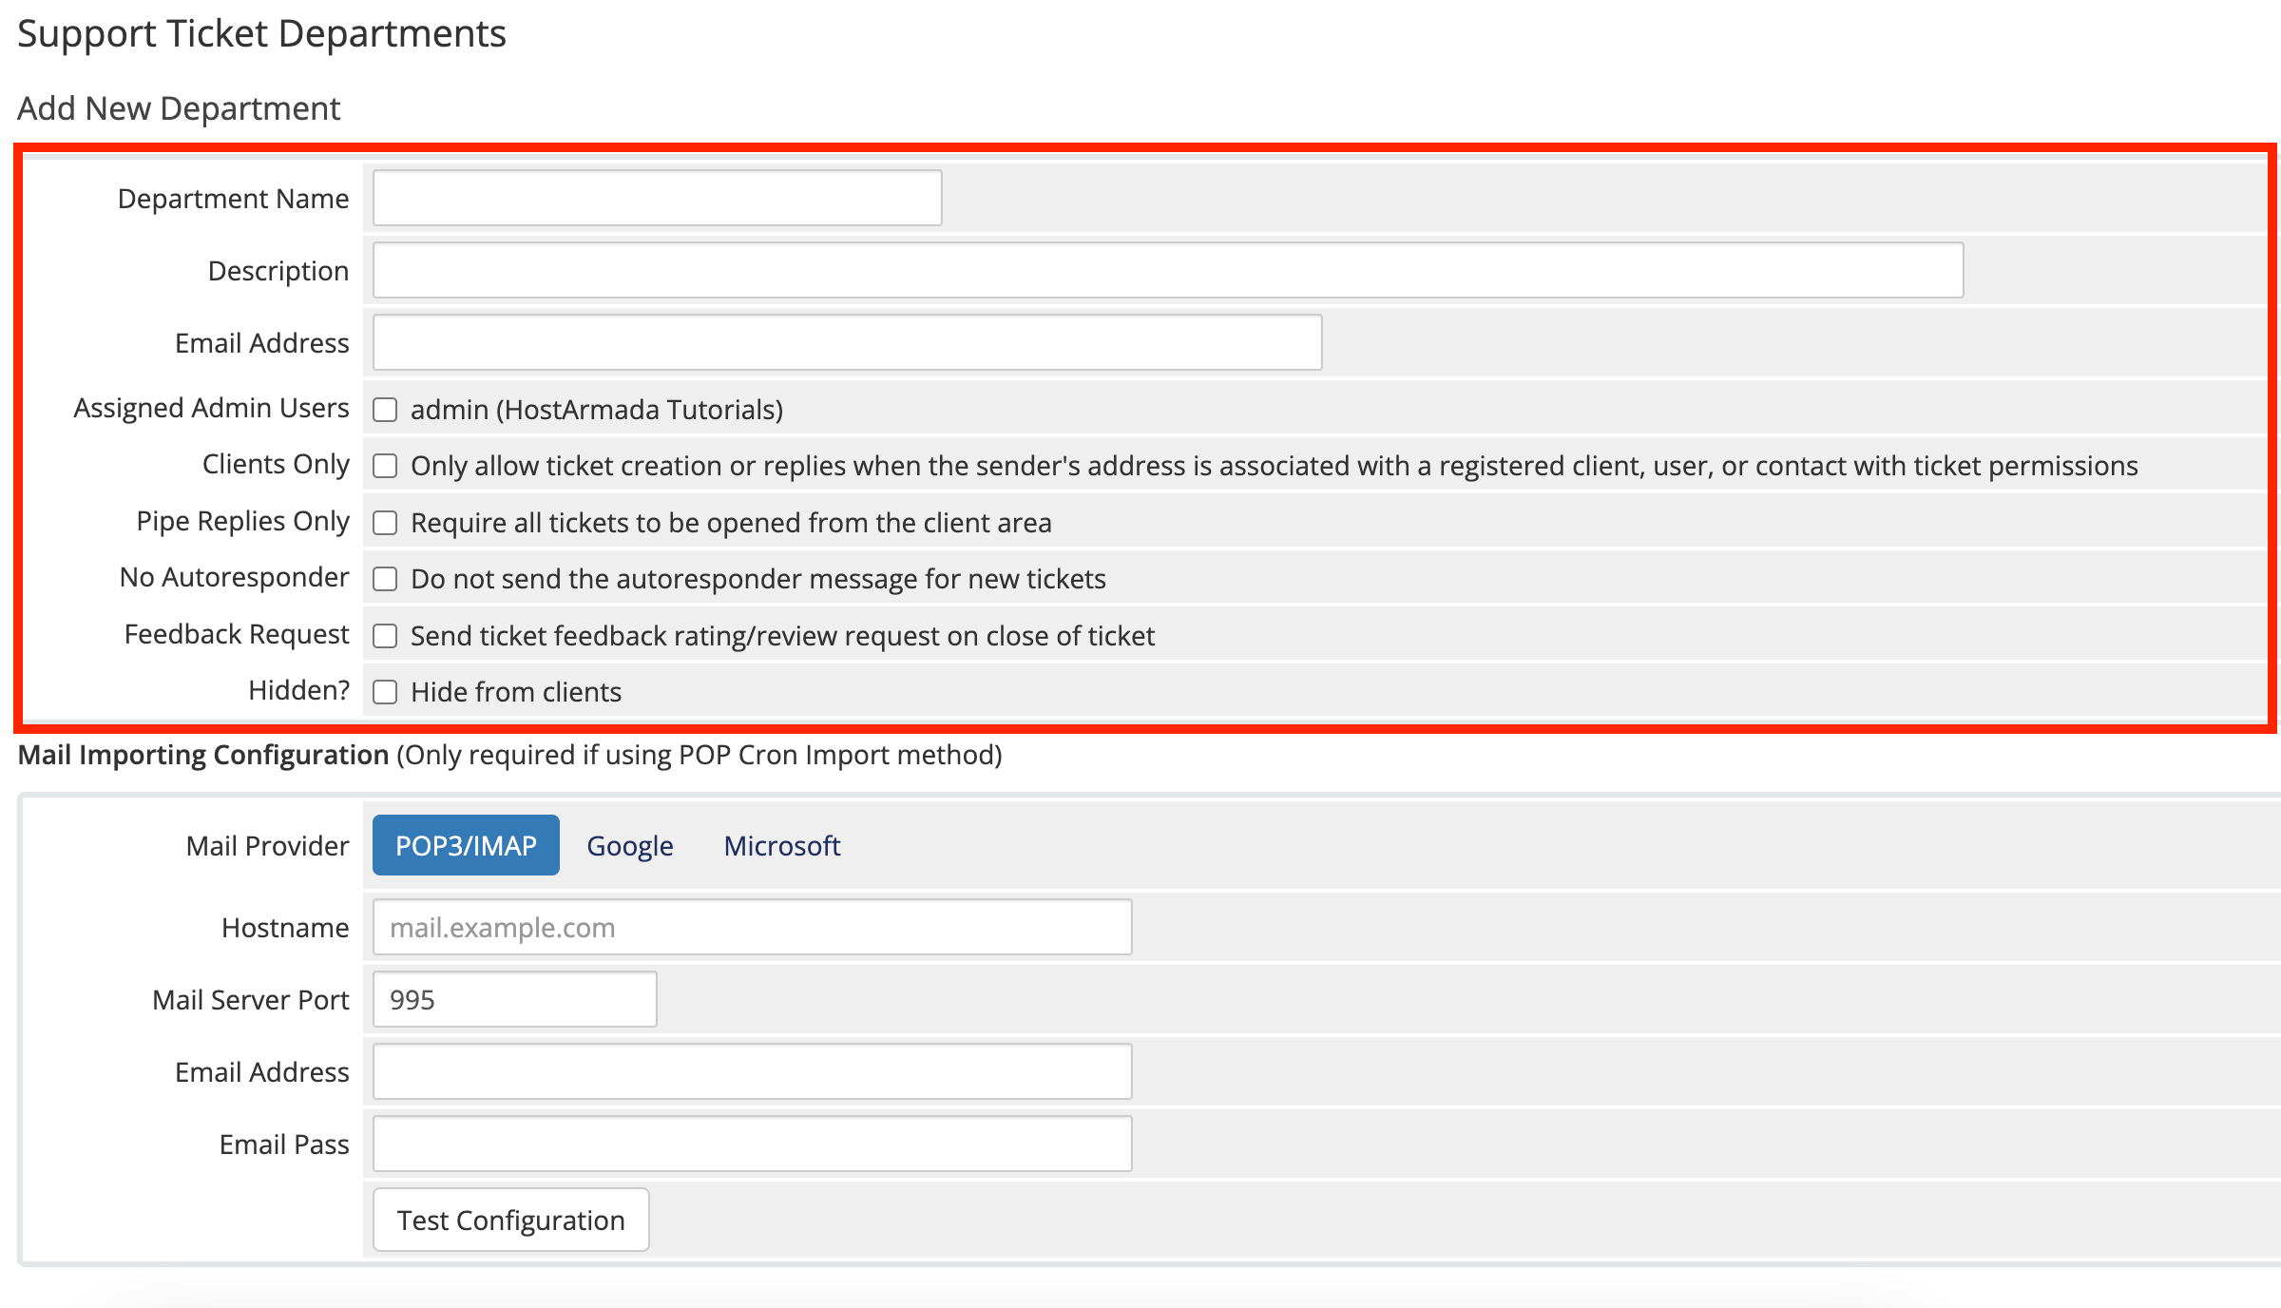Select the POP3/IMAP mail provider tab
This screenshot has width=2281, height=1308.
pos(466,845)
